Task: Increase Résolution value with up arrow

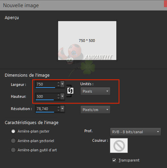Action: tap(59, 107)
